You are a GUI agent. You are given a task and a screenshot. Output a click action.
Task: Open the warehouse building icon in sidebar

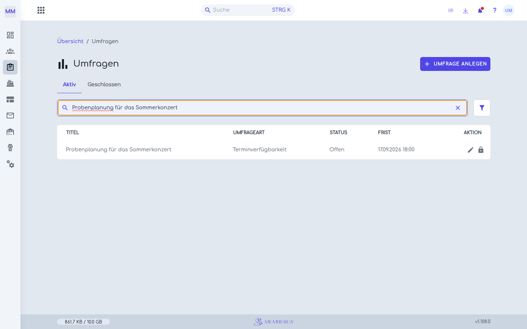pos(10,132)
